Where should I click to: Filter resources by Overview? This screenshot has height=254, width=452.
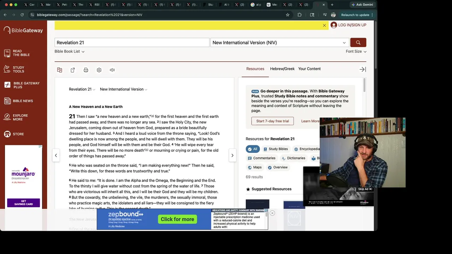click(278, 167)
